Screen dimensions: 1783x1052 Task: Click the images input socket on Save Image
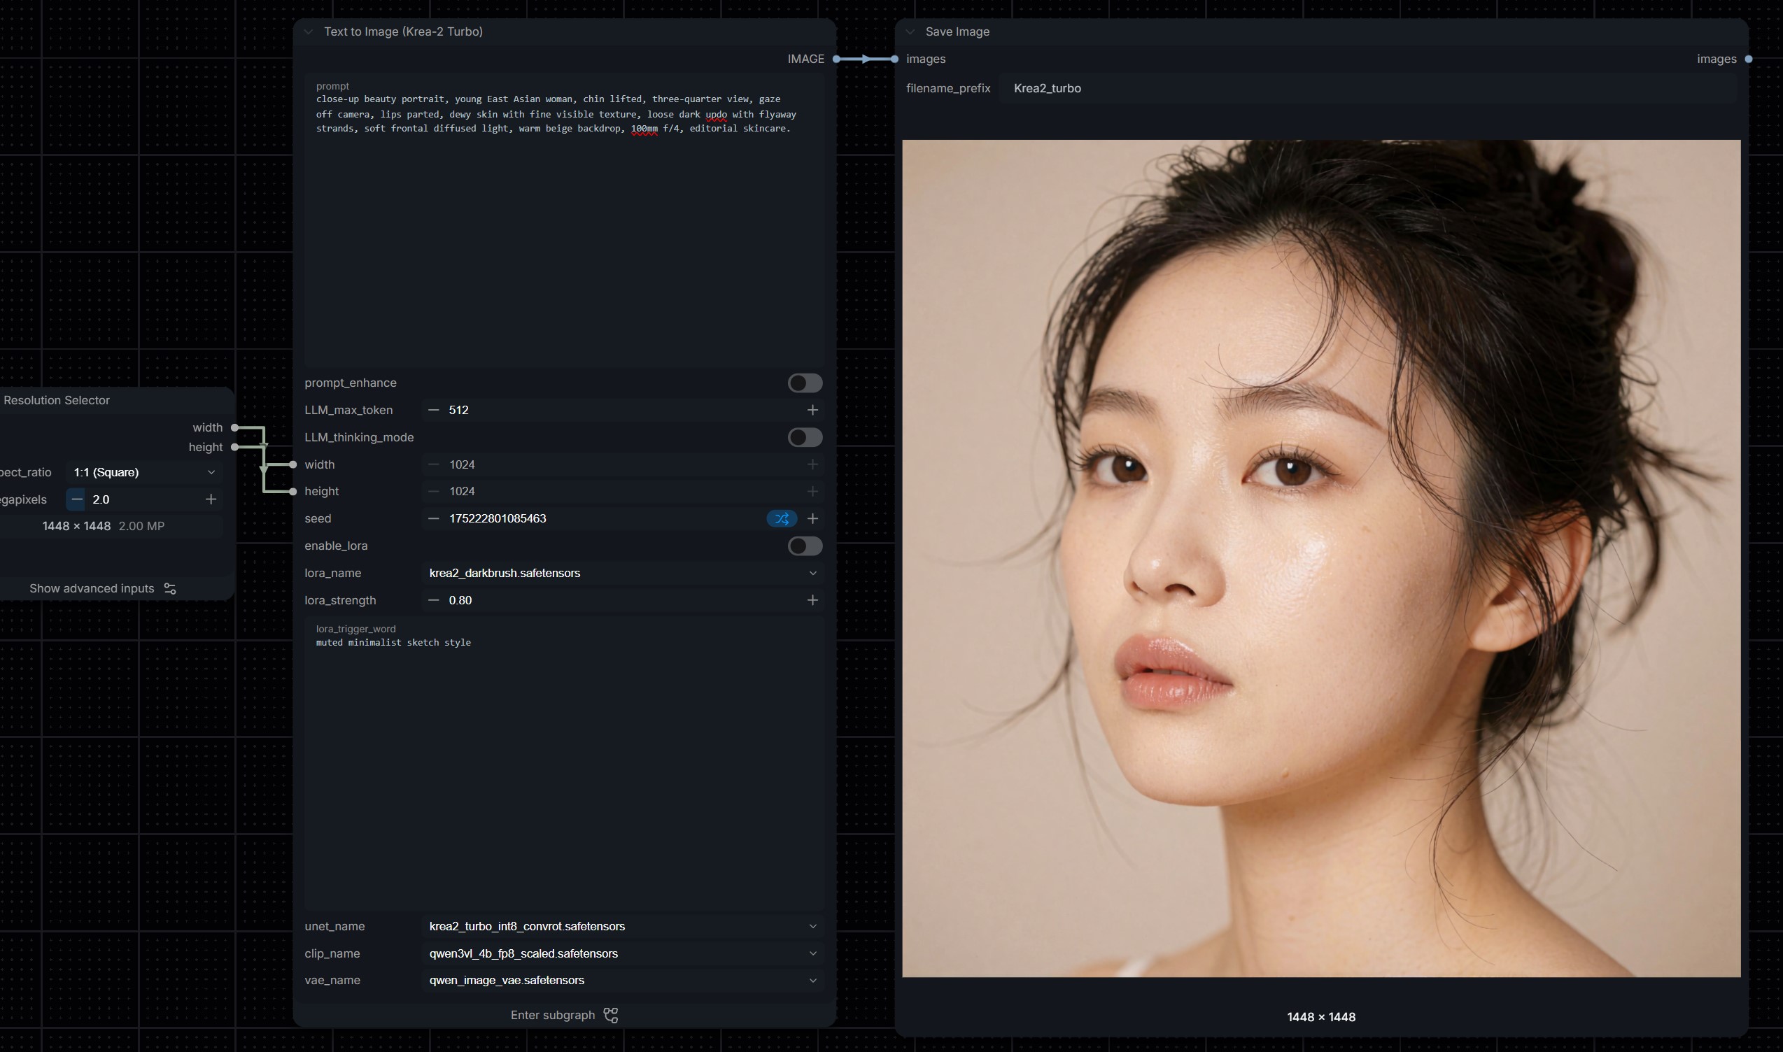894,59
